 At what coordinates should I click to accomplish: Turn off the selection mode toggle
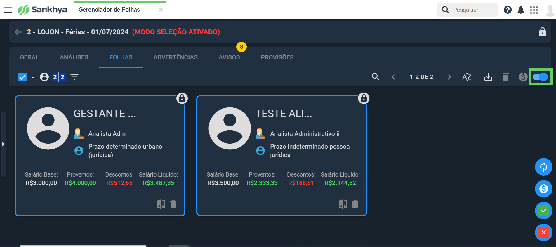[x=540, y=77]
